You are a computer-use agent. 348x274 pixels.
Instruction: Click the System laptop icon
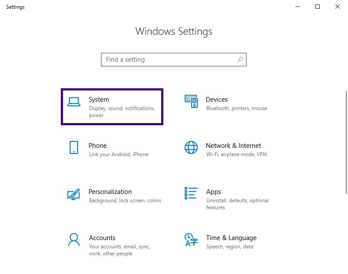(74, 102)
